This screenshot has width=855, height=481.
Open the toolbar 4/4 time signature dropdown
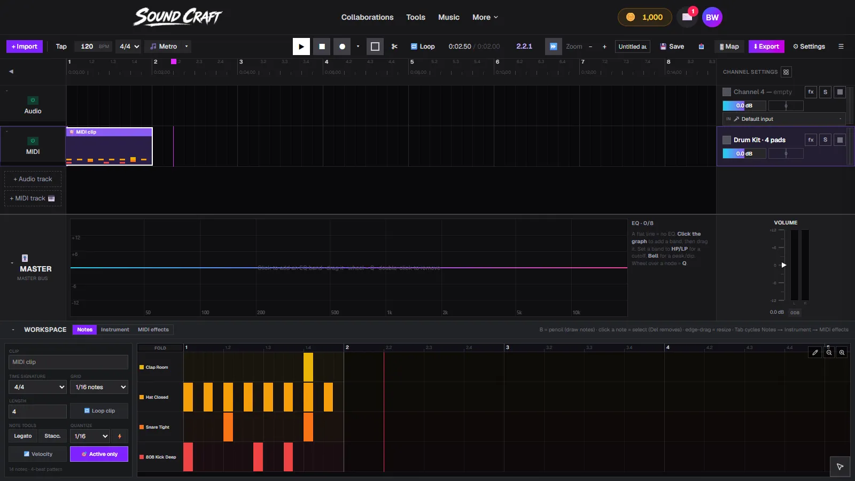tap(129, 46)
